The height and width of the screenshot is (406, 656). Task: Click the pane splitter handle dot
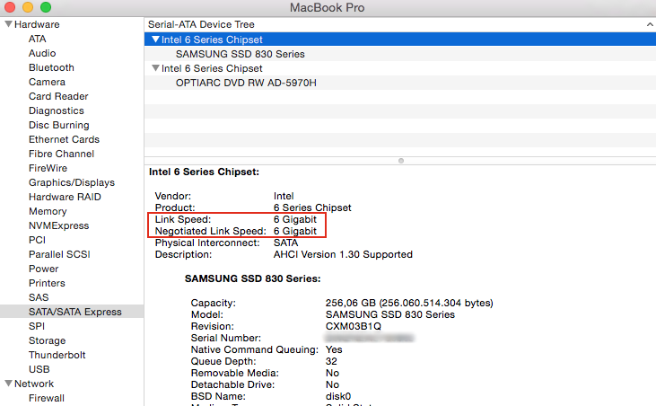point(401,161)
